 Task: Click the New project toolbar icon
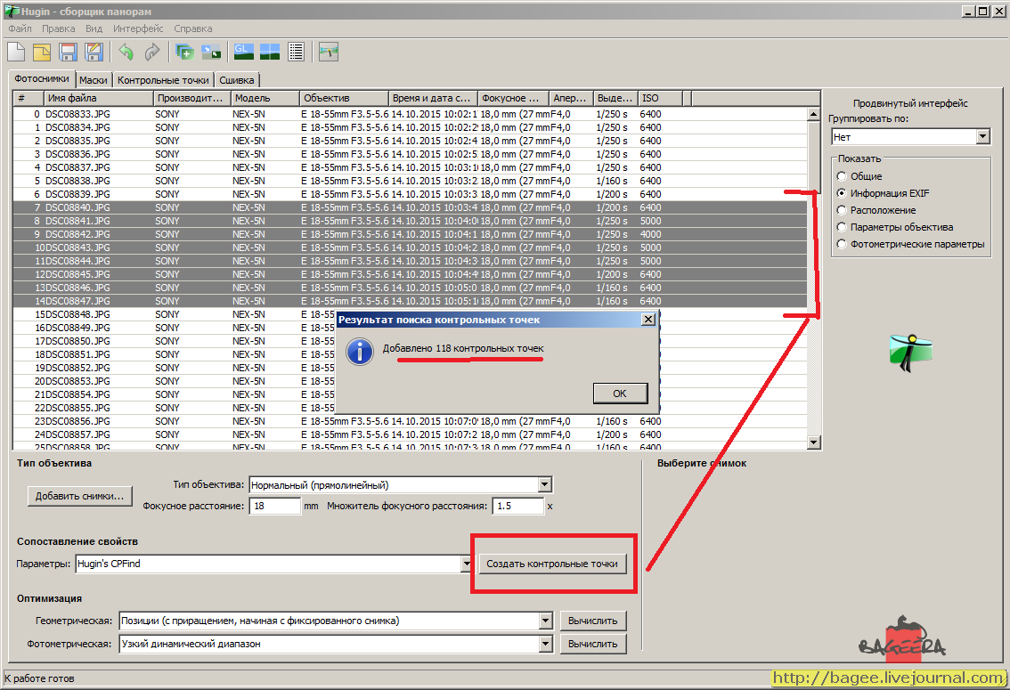[x=16, y=52]
